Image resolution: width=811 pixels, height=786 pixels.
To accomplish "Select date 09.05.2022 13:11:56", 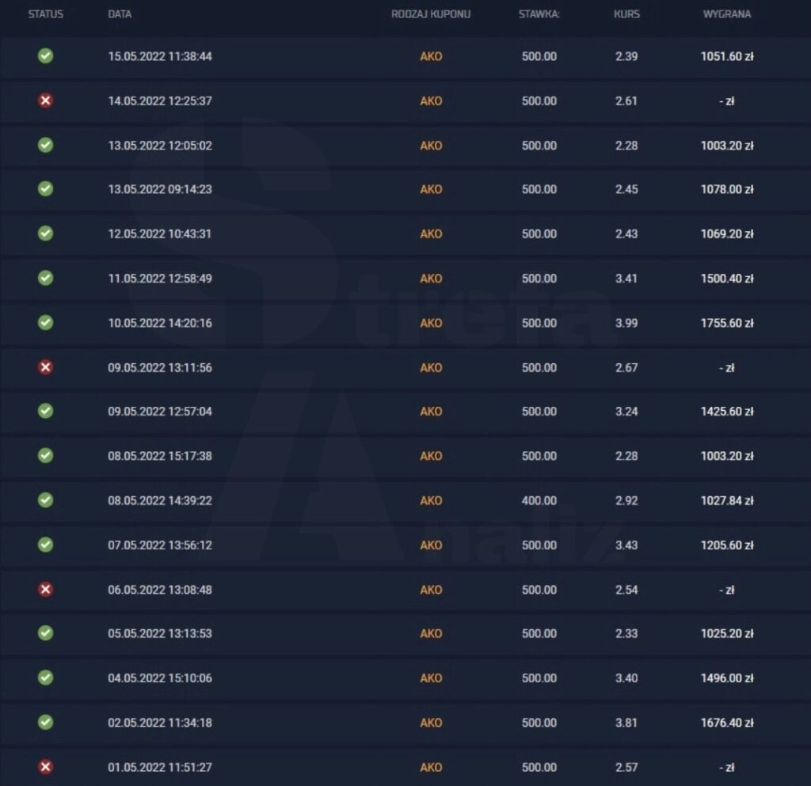I will 160,367.
